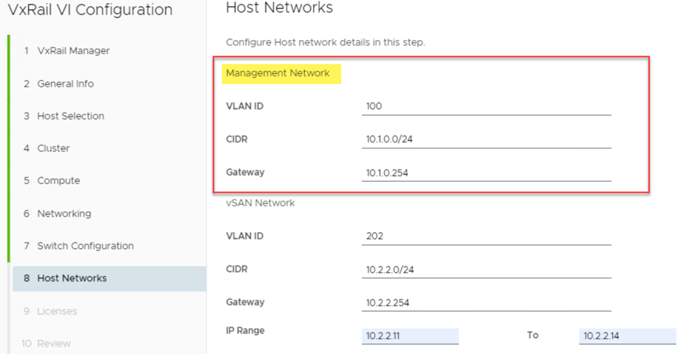Click Management Network VLAN ID field
This screenshot has height=354, width=691.
point(486,106)
